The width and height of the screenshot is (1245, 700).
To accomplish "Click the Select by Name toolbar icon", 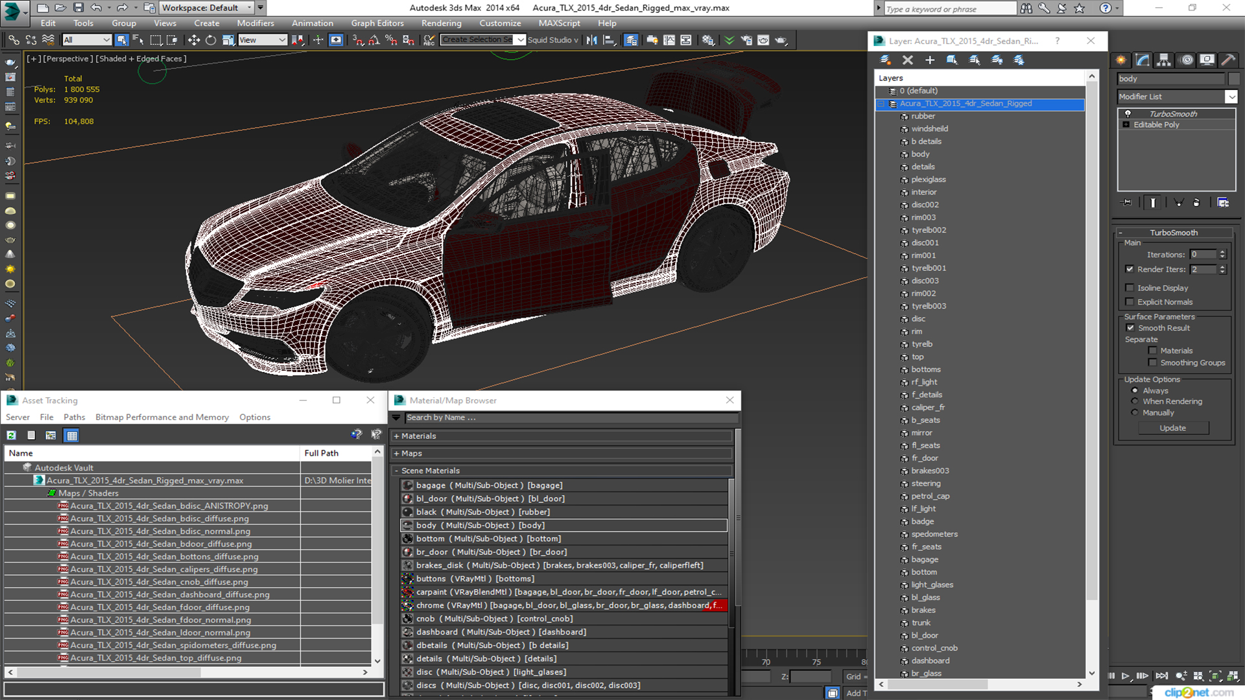I will 138,40.
